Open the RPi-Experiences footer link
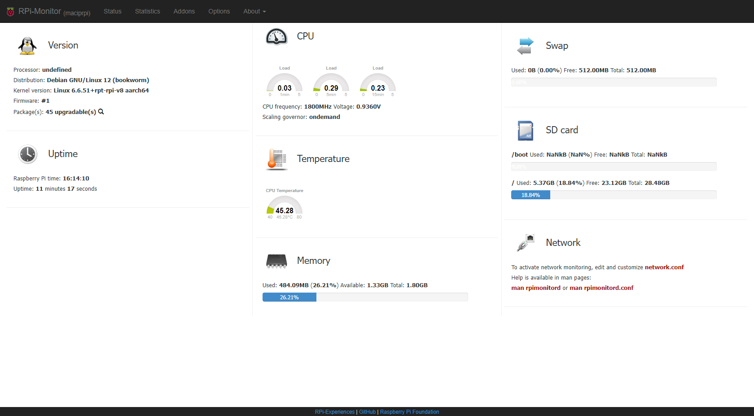The height and width of the screenshot is (416, 754). (334, 412)
